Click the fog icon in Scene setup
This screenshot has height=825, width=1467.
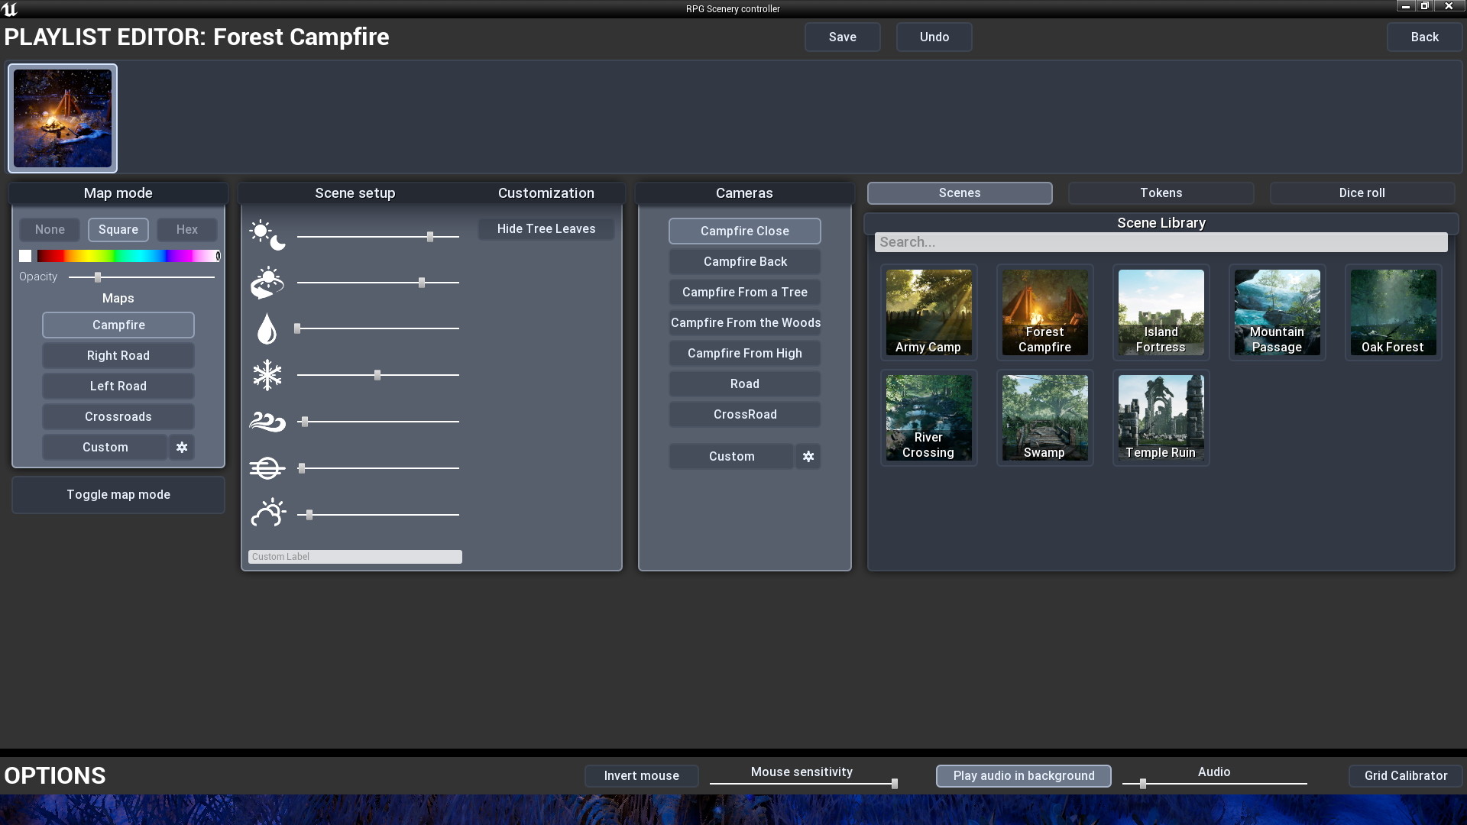pyautogui.click(x=267, y=467)
